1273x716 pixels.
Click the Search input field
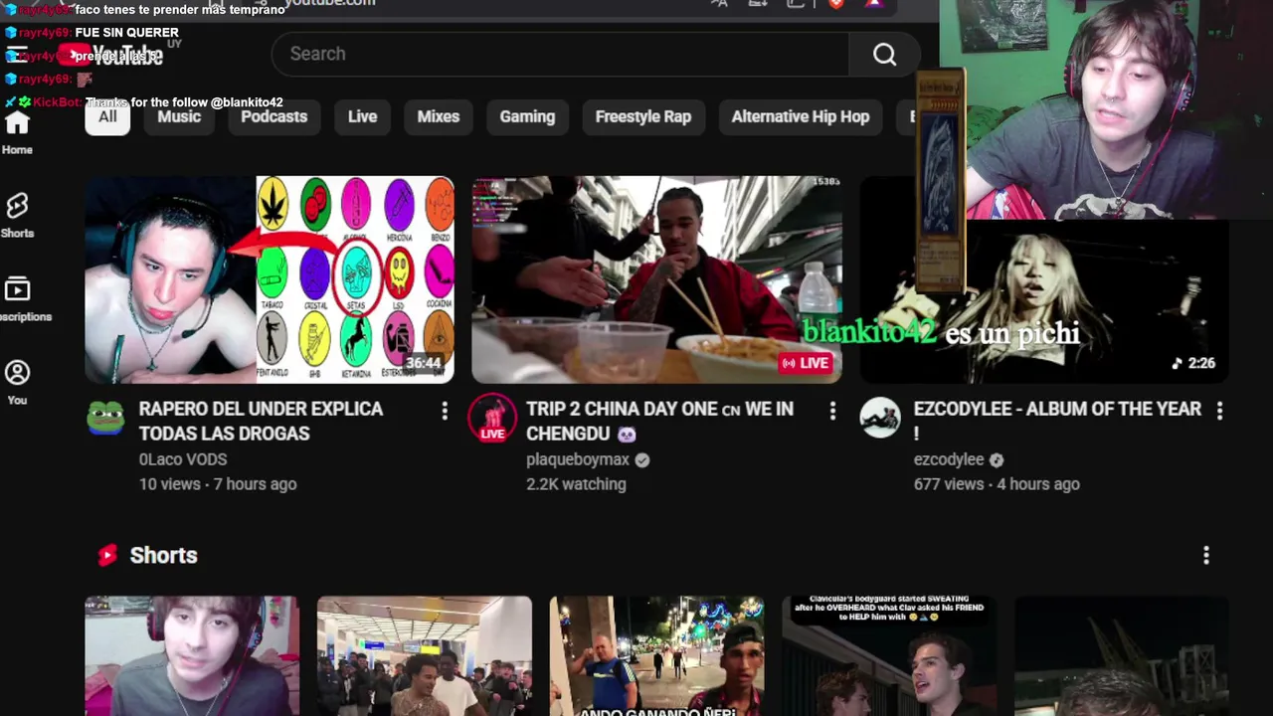560,54
